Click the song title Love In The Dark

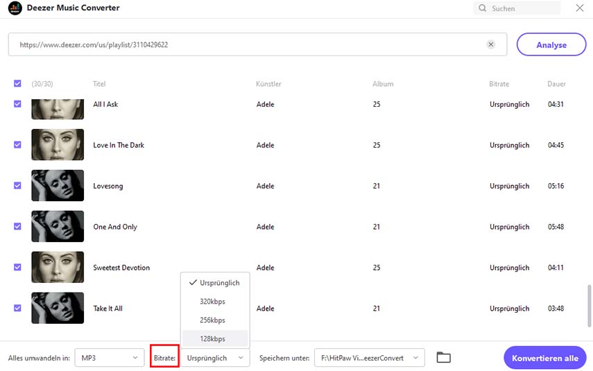pyautogui.click(x=119, y=145)
